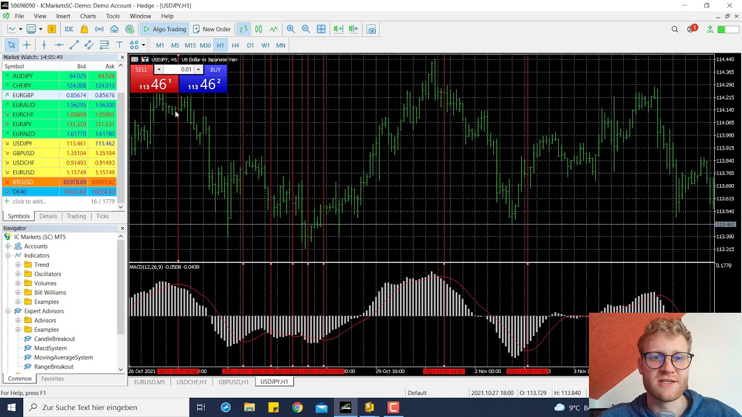The image size is (742, 417).
Task: Click 'click to add...' in Market Watch
Action: click(29, 202)
